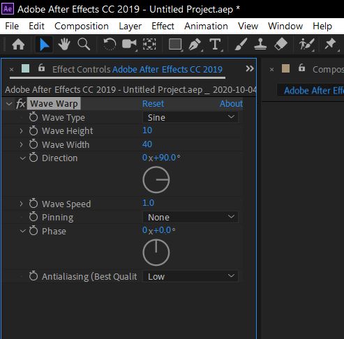
Task: Open the File menu
Action: pos(12,26)
